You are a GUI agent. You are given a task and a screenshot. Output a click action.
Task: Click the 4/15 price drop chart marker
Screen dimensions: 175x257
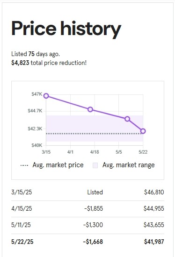coord(90,109)
